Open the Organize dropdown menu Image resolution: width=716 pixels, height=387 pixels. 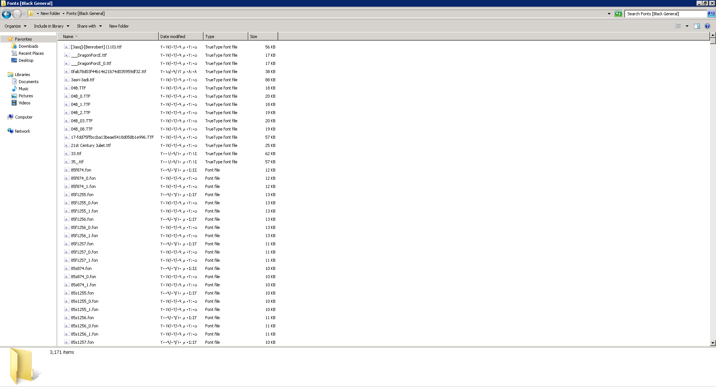click(15, 26)
